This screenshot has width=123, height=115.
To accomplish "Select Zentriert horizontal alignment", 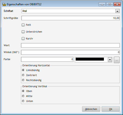I will 23,75.
